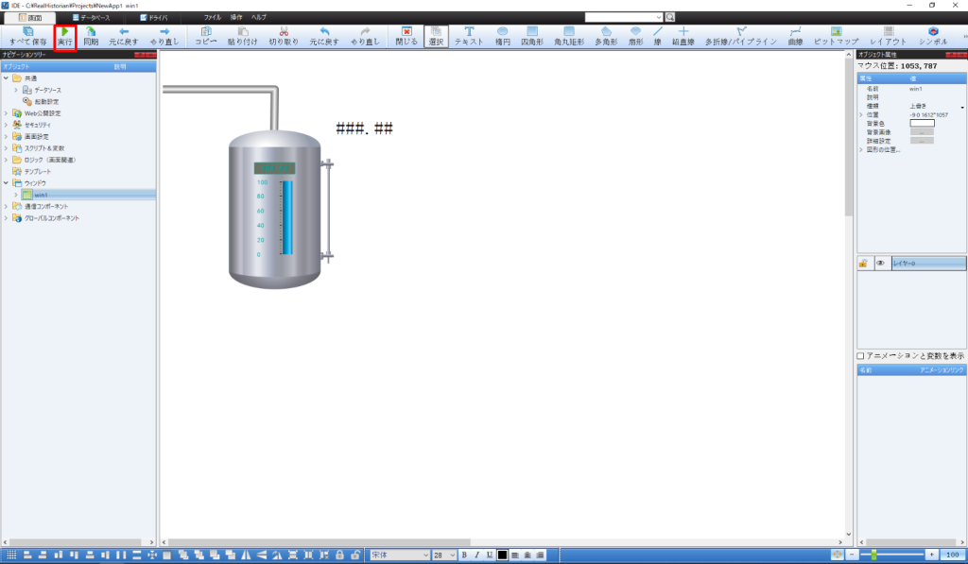The width and height of the screenshot is (968, 564).
Task: Select the テキスト text tool
Action: (x=469, y=36)
